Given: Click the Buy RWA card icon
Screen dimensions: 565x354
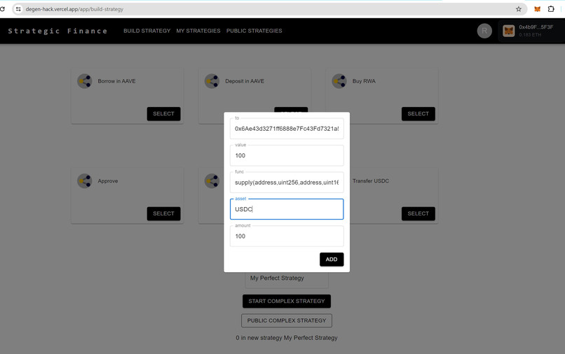Looking at the screenshot, I should (339, 81).
